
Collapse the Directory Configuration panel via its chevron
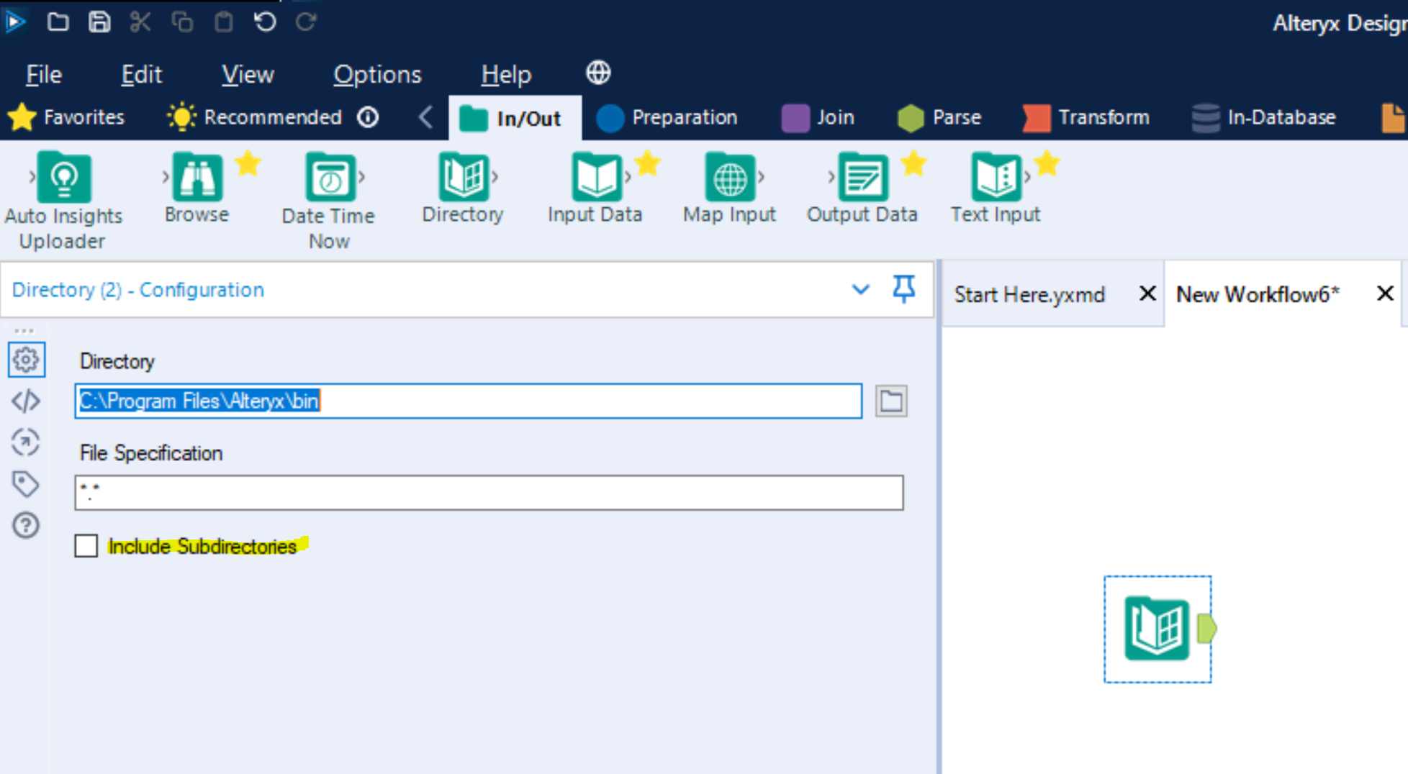pyautogui.click(x=861, y=290)
